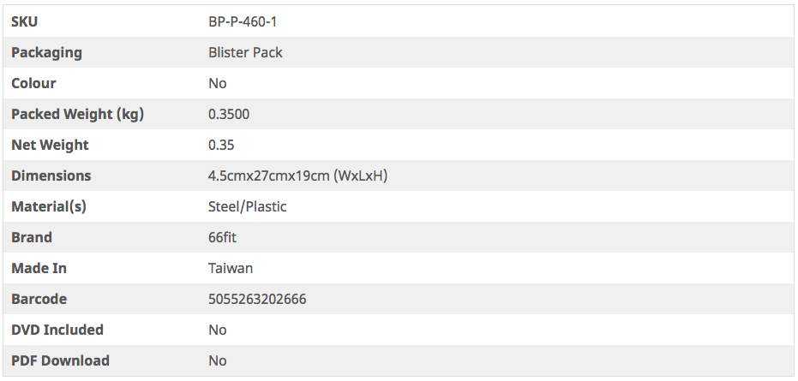798x381 pixels.
Task: Click the SKU value BP-P-460-1
Action: point(243,21)
